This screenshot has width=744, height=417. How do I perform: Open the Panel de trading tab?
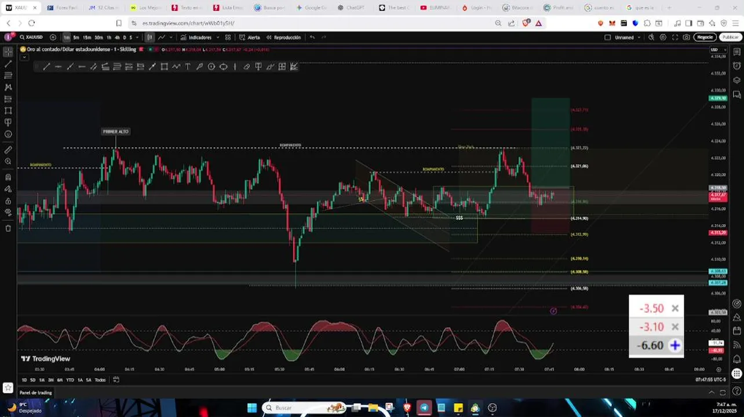pyautogui.click(x=35, y=393)
